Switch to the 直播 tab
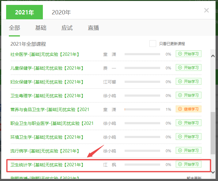The height and width of the screenshot is (181, 218). (93, 28)
